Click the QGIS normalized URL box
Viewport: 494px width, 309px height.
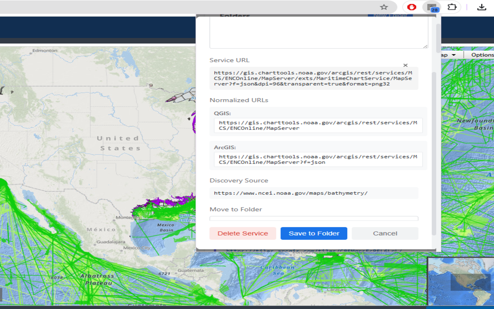[x=318, y=126]
